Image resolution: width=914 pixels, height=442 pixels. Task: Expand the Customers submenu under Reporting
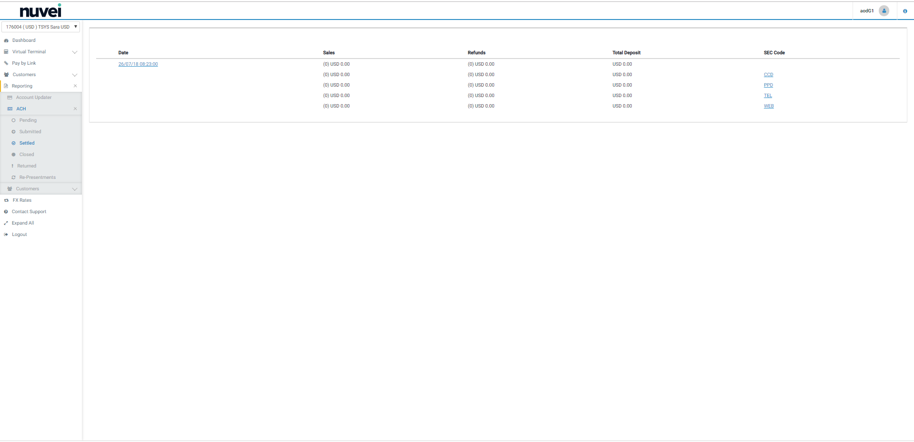coord(75,189)
